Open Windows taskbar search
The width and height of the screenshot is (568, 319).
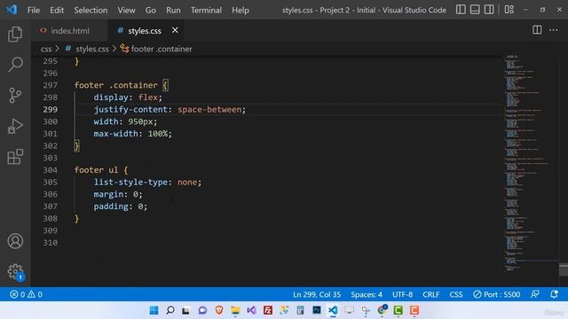pos(170,310)
